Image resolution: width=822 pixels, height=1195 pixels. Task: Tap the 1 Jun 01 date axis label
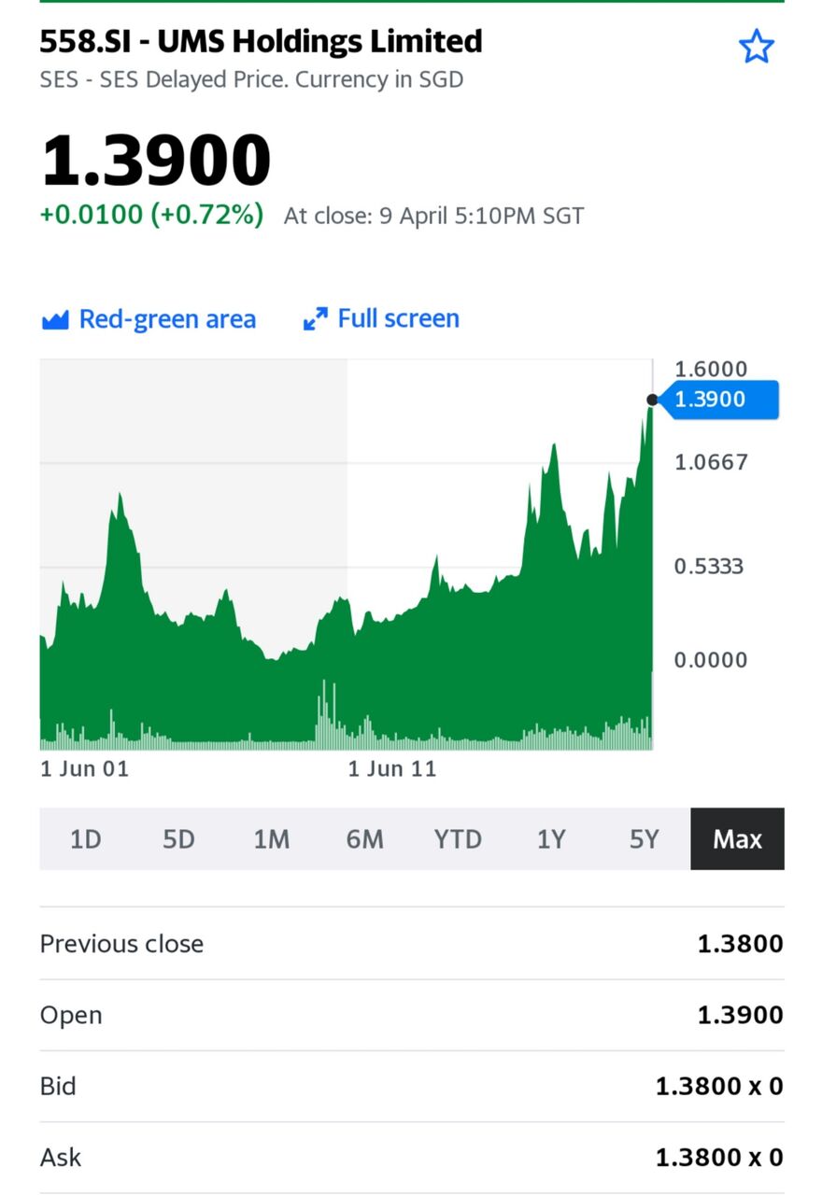tap(85, 769)
